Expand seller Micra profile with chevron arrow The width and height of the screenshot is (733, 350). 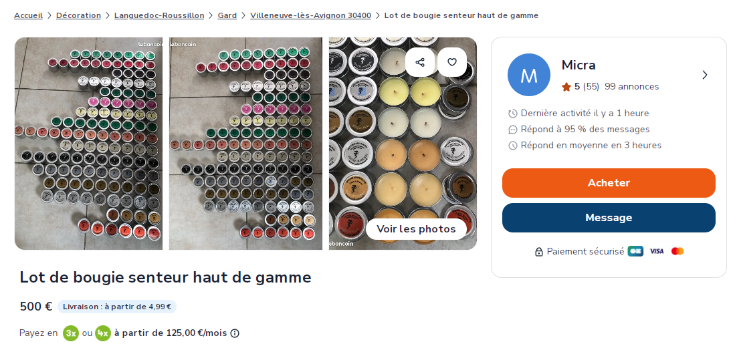click(x=705, y=75)
